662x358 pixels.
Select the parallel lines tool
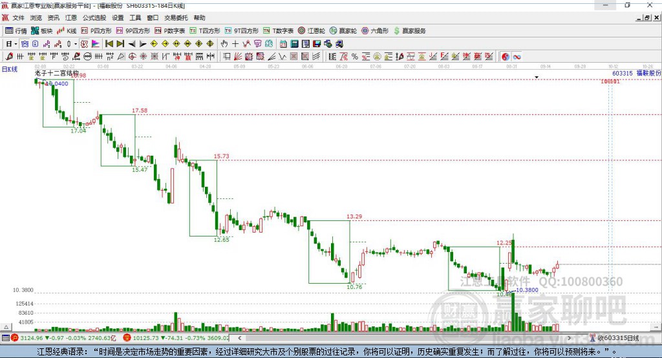point(316,57)
